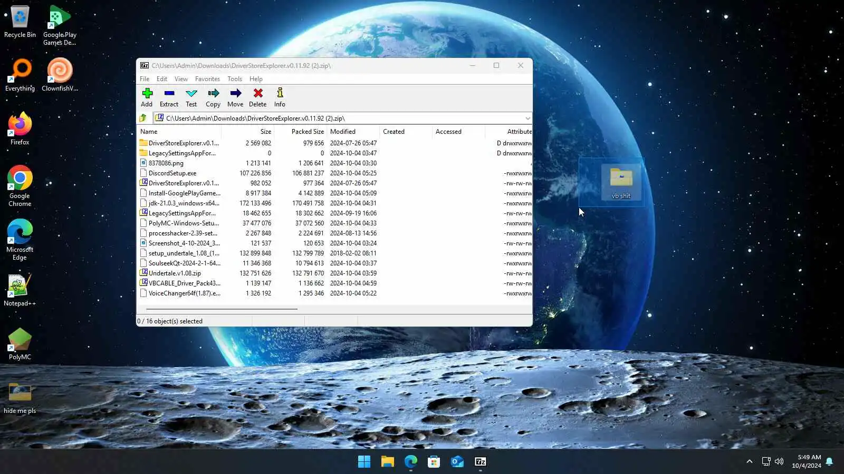
Task: Open volume control in system tray
Action: (779, 462)
